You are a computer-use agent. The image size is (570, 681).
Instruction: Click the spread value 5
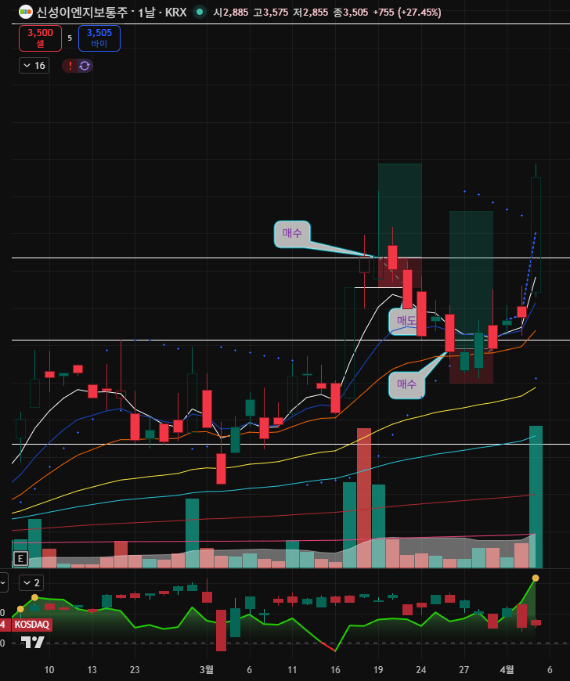tap(70, 38)
